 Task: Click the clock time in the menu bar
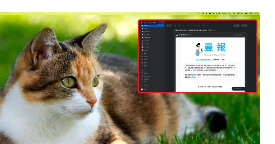pos(256,13)
